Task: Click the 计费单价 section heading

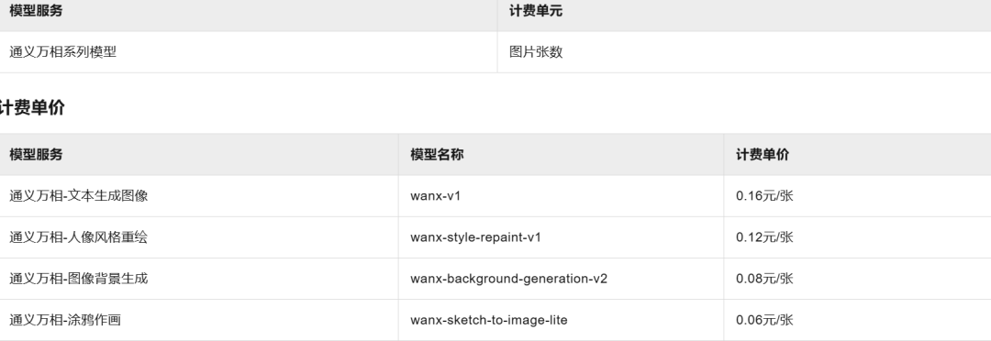Action: 31,107
